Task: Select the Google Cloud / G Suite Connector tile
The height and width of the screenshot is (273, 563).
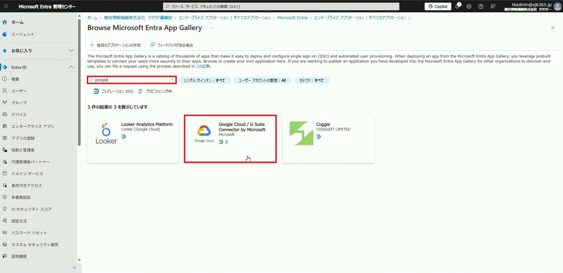Action: 230,139
